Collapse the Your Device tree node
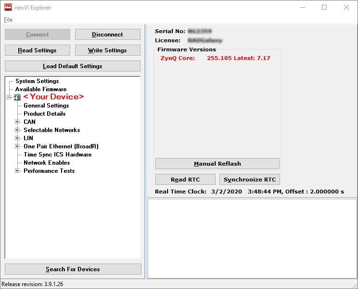 click(9, 97)
